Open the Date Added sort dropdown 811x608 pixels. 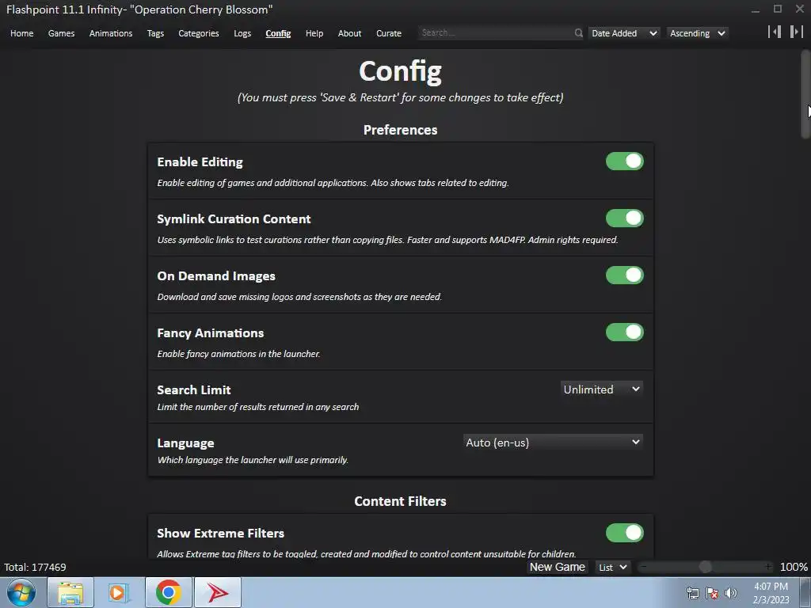click(624, 33)
